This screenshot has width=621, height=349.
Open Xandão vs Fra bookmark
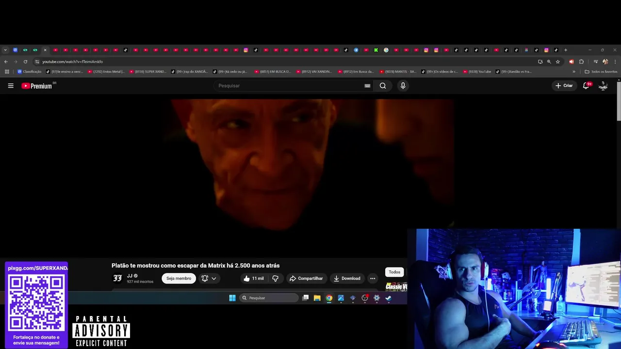[513, 72]
